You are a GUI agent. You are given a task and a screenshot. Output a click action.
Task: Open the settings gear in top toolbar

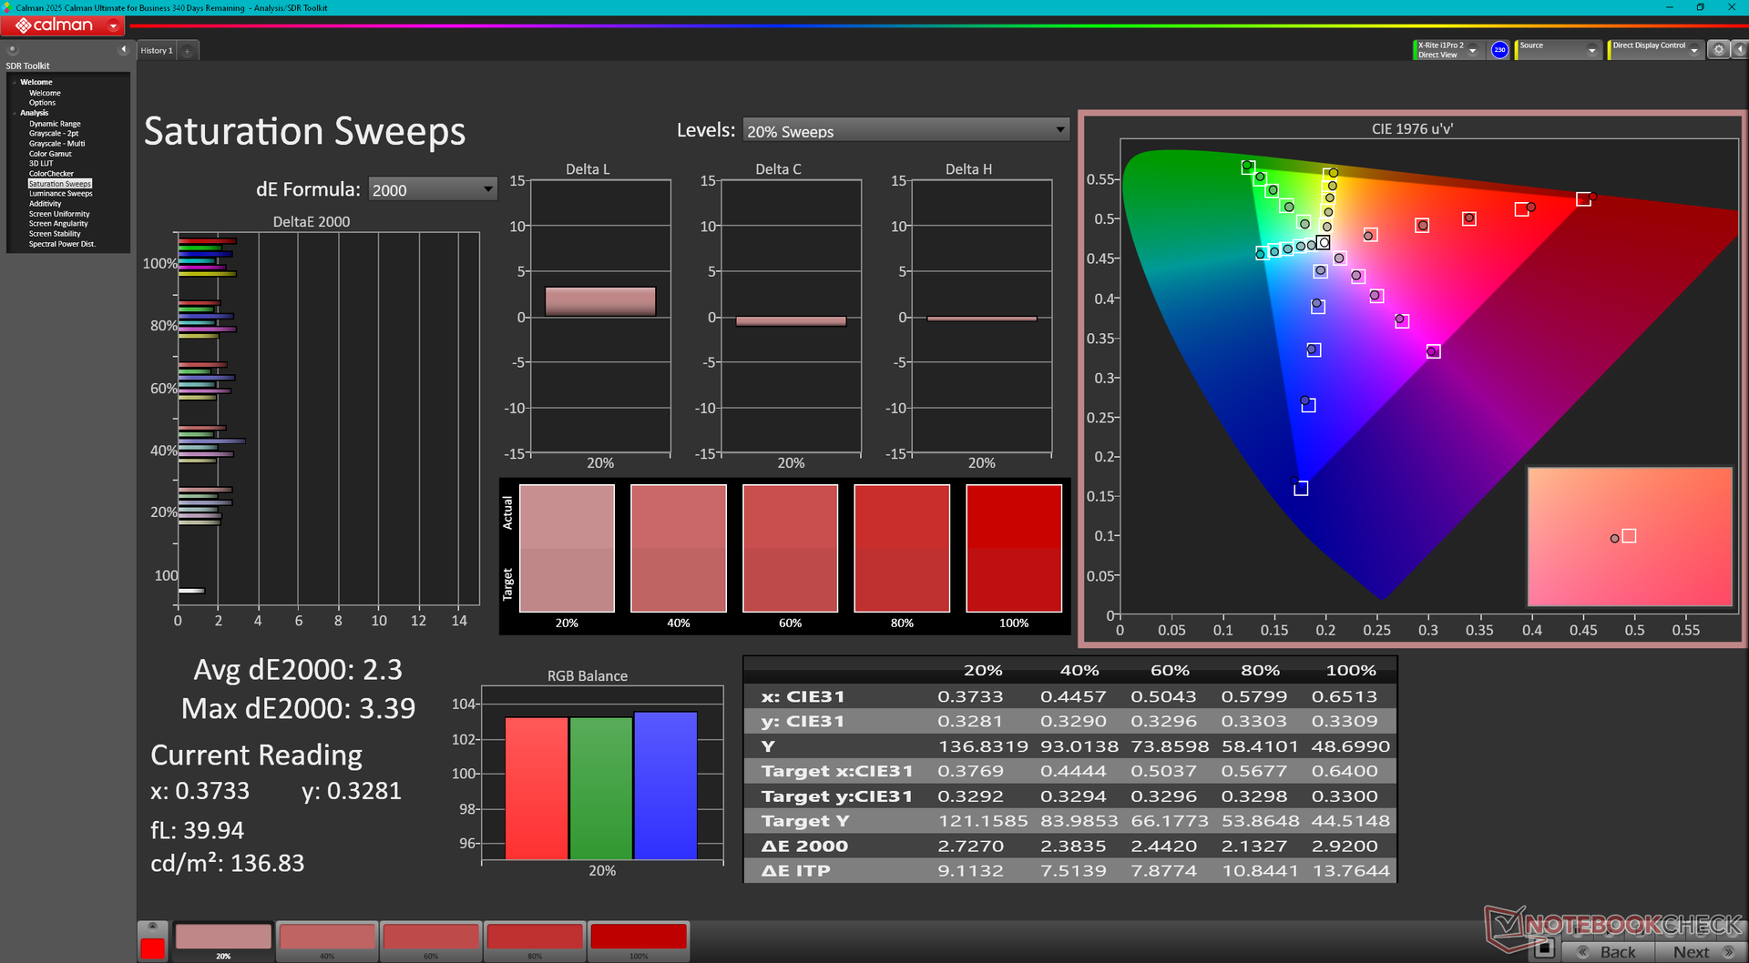click(x=1718, y=50)
